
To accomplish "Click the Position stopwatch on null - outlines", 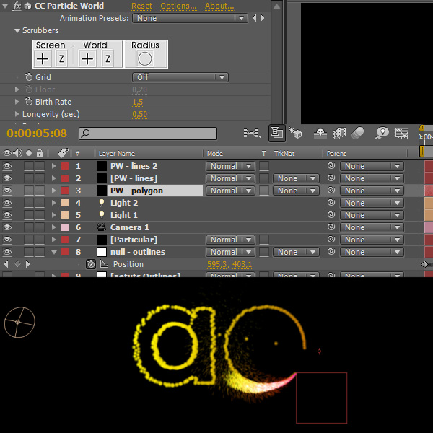I will pyautogui.click(x=91, y=264).
